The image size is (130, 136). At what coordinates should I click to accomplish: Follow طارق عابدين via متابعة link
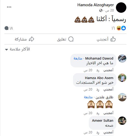point(88,97)
